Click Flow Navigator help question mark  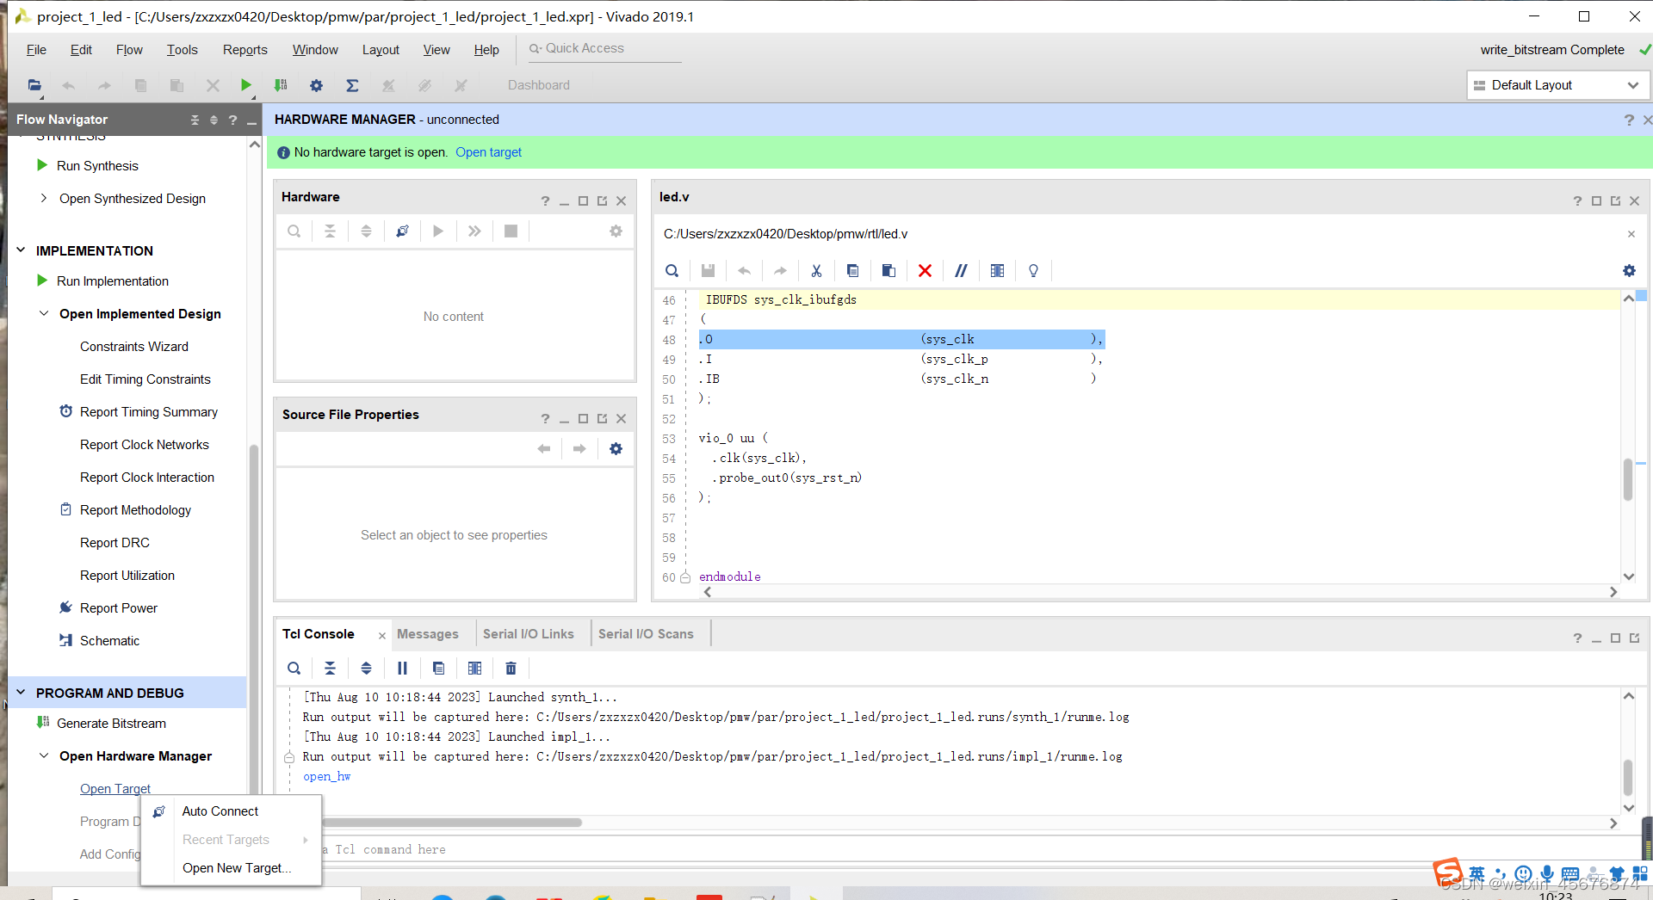pos(232,120)
